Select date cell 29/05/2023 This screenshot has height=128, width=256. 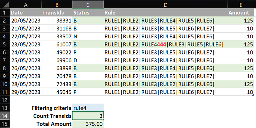[x=25, y=92]
